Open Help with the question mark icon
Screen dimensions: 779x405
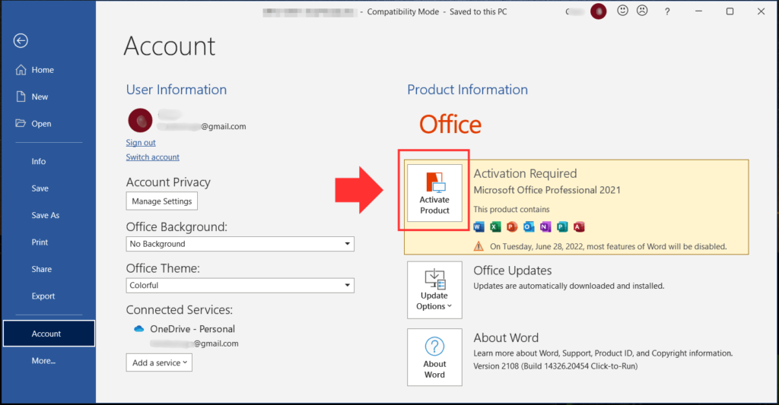(667, 11)
